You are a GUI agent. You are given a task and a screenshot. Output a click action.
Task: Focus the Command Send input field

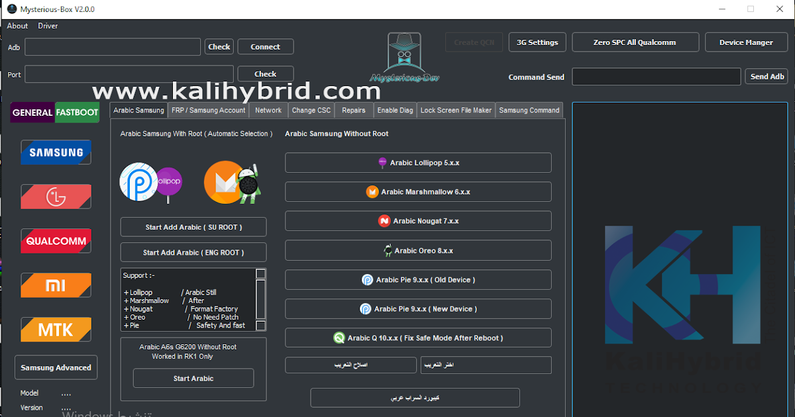[x=657, y=77]
